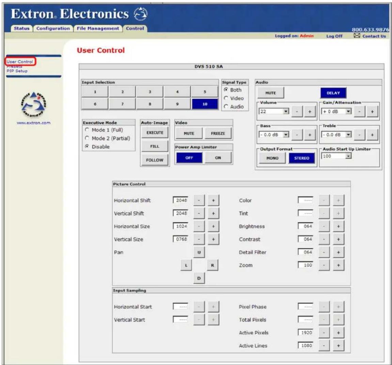Click the Log Off link
Image resolution: width=392 pixels, height=365 pixels.
pos(334,36)
